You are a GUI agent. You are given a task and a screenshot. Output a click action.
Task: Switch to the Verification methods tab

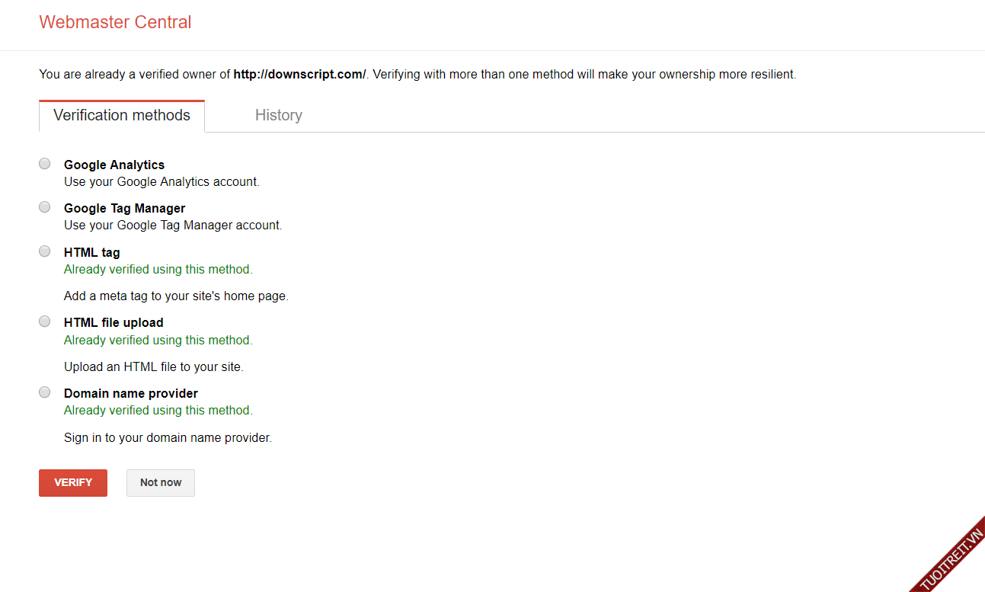[122, 116]
